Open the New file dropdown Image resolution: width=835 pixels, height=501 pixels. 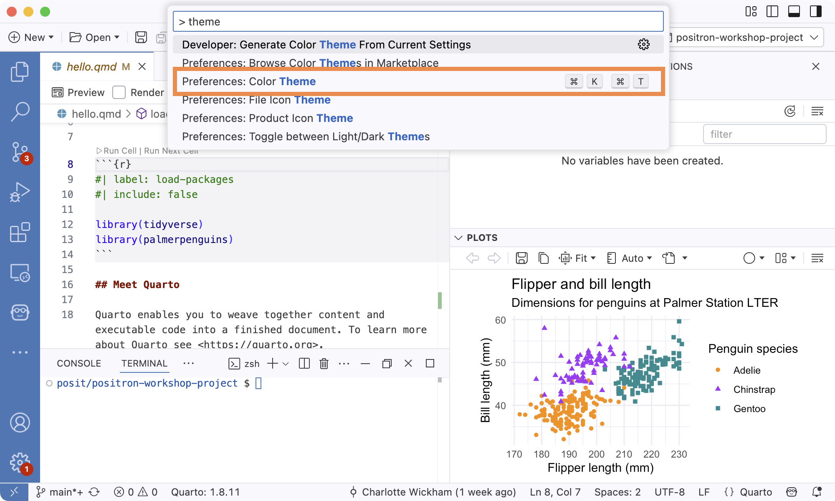(31, 37)
